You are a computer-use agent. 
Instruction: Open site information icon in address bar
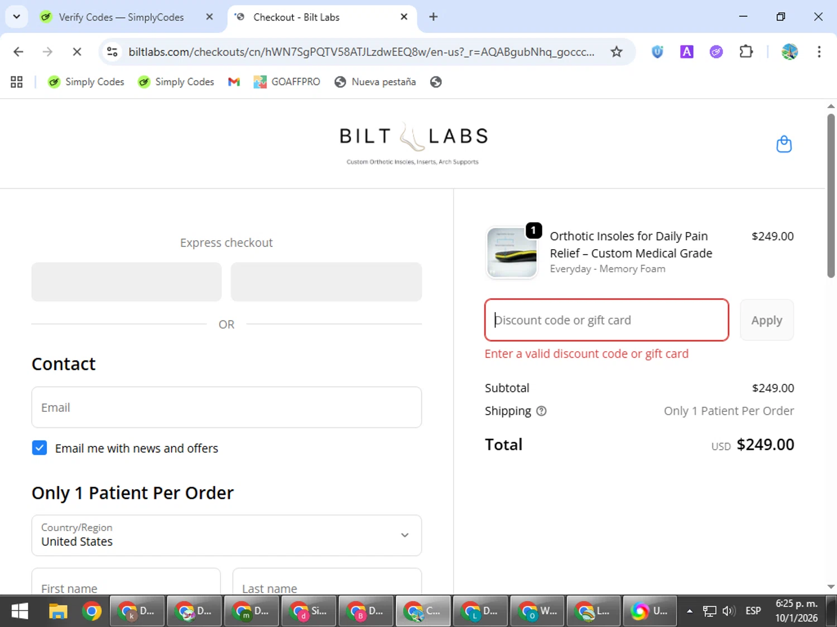pos(112,52)
